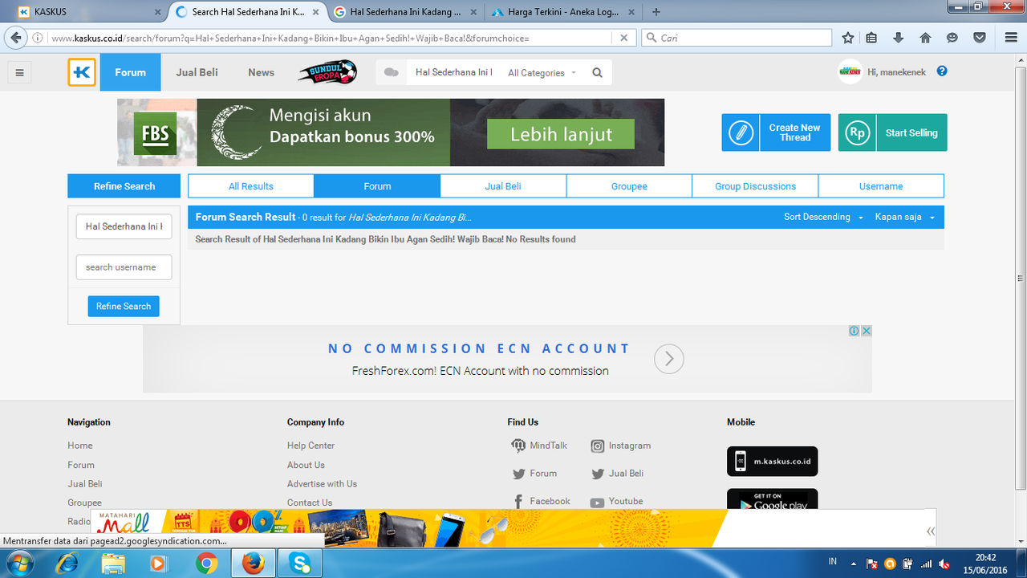Click the browser back arrow
The width and height of the screenshot is (1027, 578).
coord(15,38)
